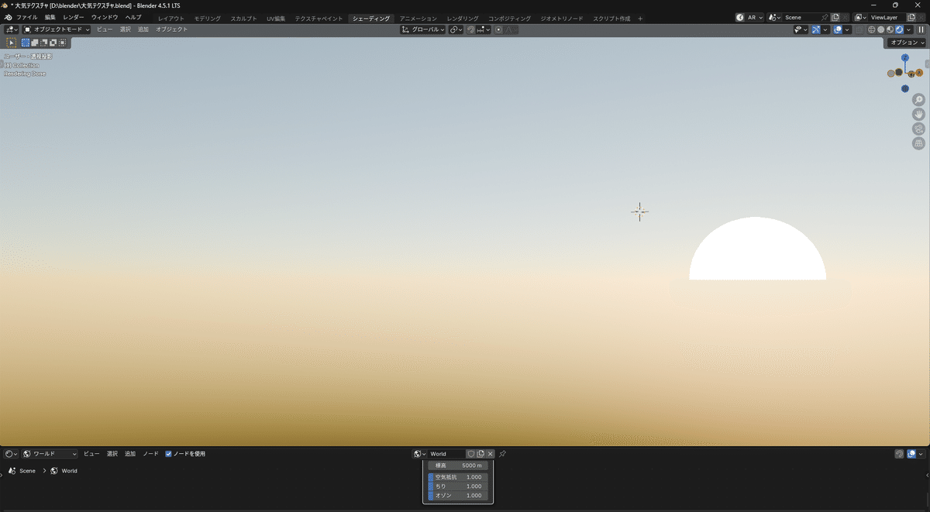
Task: Choose the Invert selection mode icon
Action: coord(53,43)
